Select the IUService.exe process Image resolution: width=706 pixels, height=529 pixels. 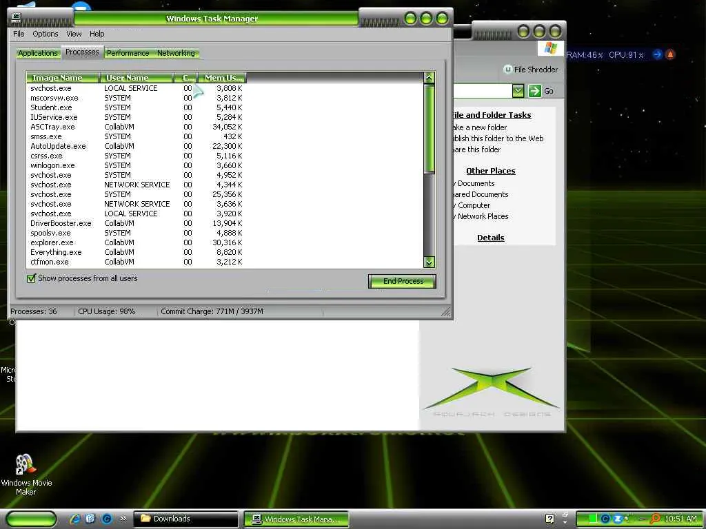pos(136,117)
